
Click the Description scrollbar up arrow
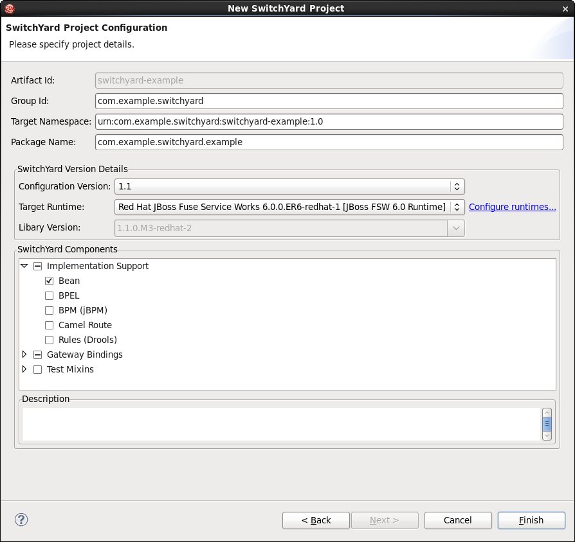(x=547, y=412)
